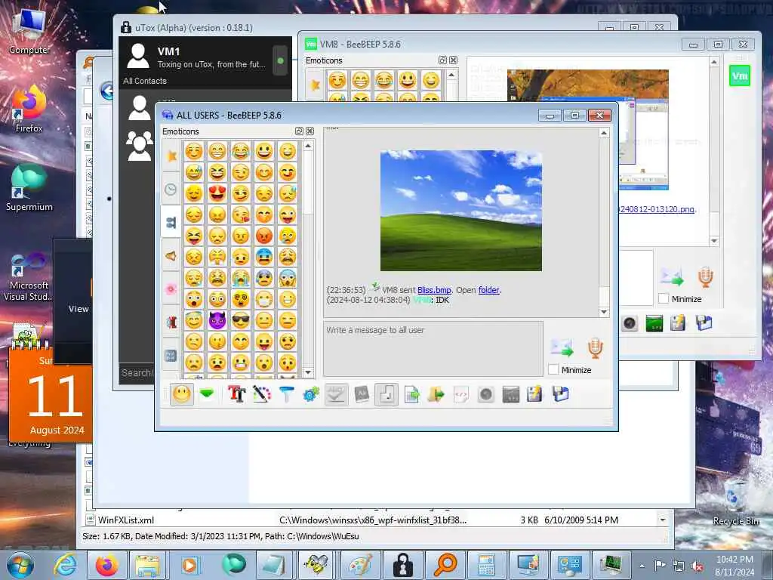This screenshot has height=580, width=773.
Task: Open the Windows Start menu
Action: point(19,565)
